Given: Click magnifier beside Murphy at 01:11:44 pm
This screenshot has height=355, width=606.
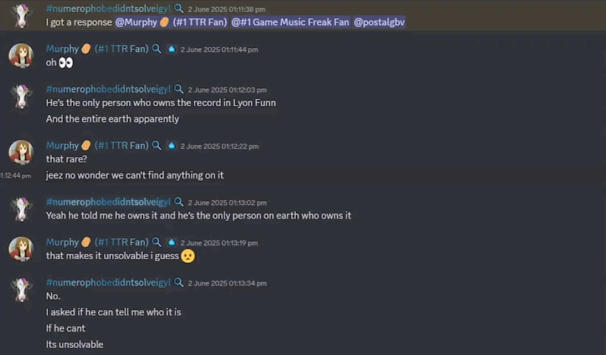Looking at the screenshot, I should click(156, 49).
